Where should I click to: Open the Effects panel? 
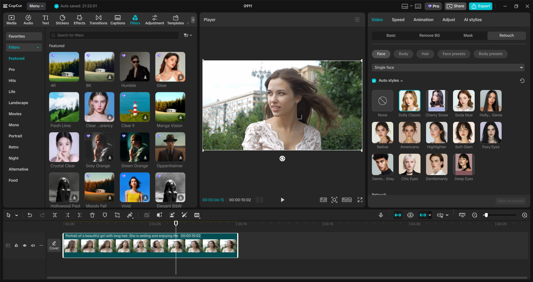click(x=79, y=19)
